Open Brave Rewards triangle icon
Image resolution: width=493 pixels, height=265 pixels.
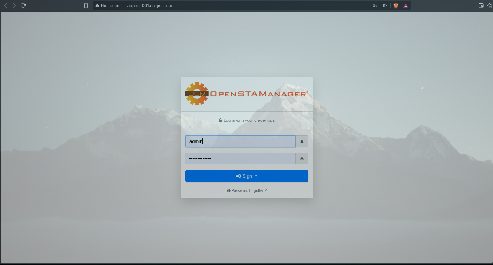pyautogui.click(x=406, y=6)
